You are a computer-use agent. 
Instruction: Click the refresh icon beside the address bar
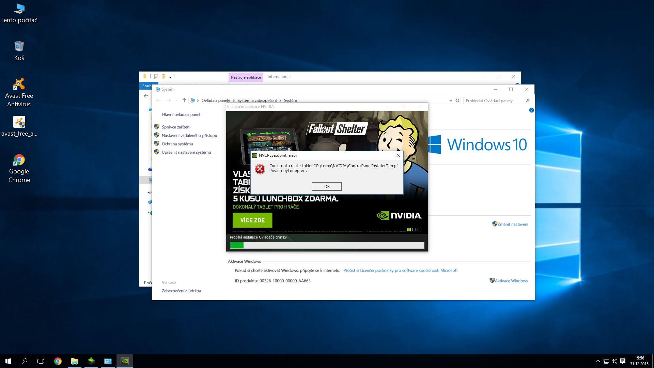457,101
